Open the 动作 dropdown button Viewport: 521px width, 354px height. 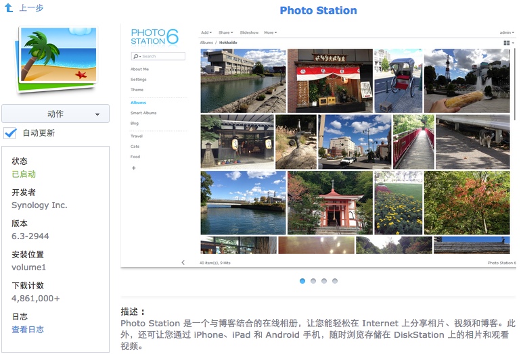55,114
